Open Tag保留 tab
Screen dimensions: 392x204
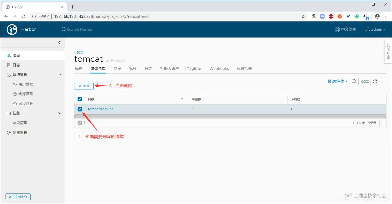click(194, 69)
